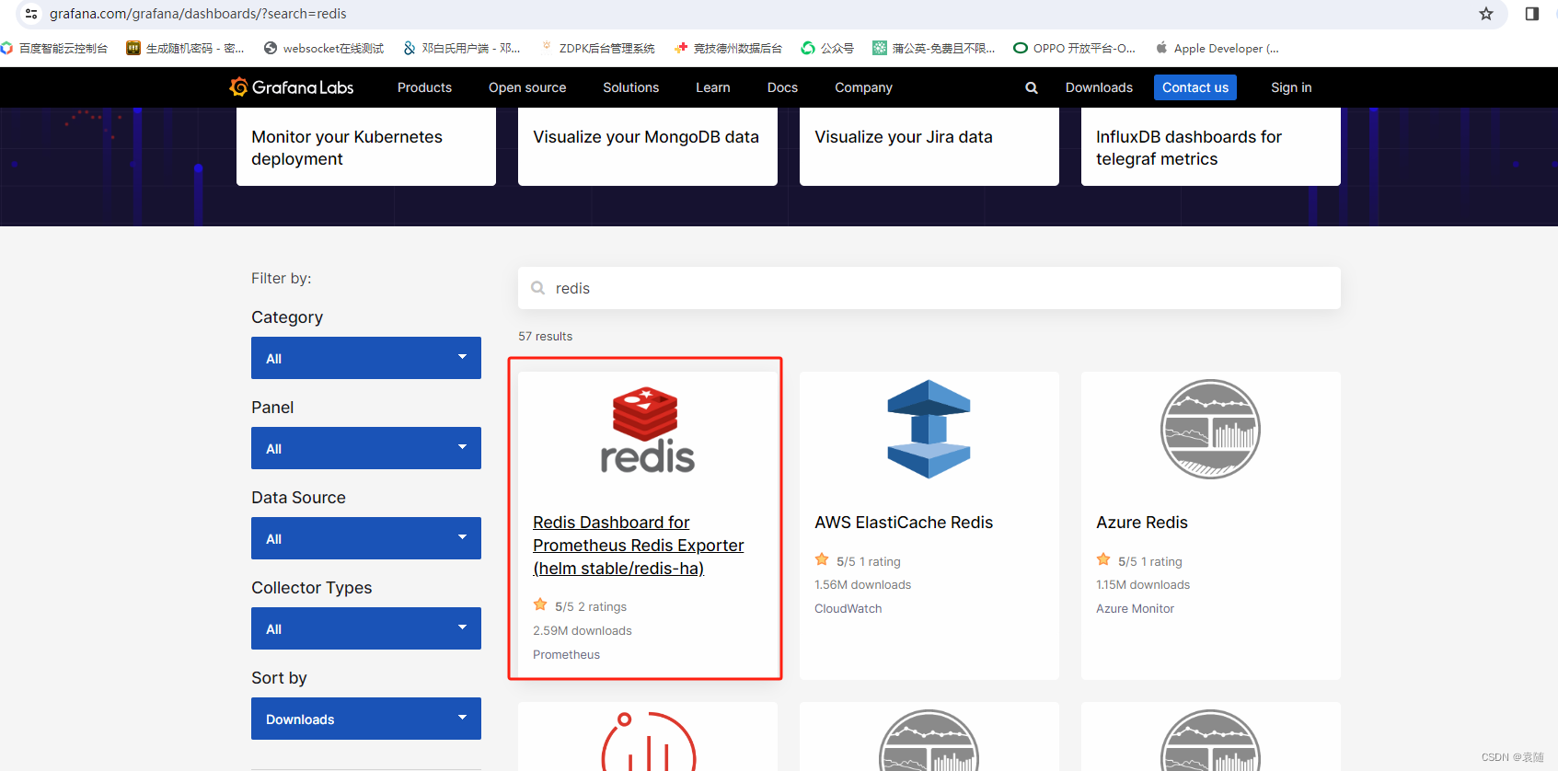The height and width of the screenshot is (771, 1558).
Task: Open the Open source menu
Action: 527,87
